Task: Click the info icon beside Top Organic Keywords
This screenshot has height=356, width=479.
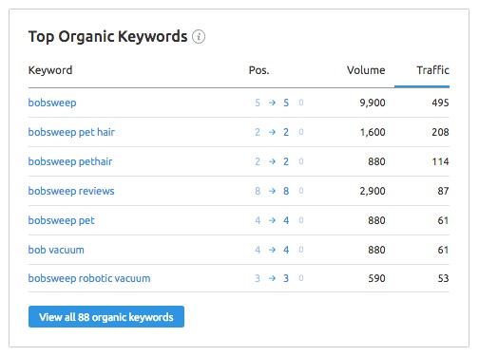Action: pyautogui.click(x=199, y=37)
